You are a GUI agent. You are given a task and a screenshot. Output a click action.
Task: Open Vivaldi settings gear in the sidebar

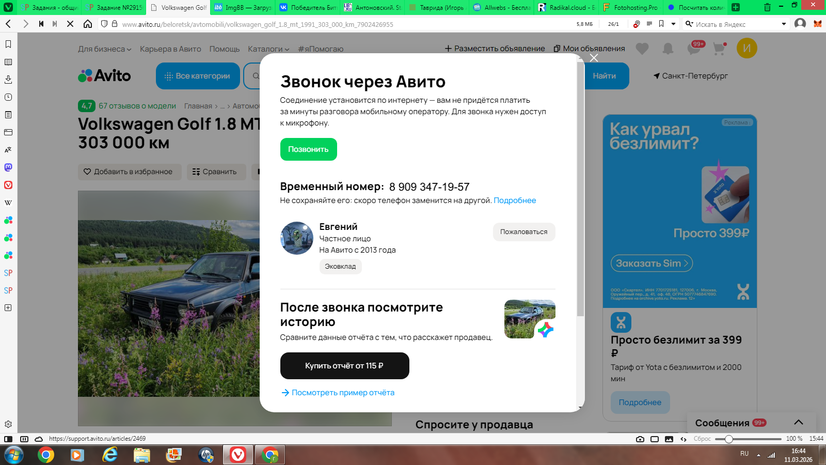pyautogui.click(x=8, y=424)
